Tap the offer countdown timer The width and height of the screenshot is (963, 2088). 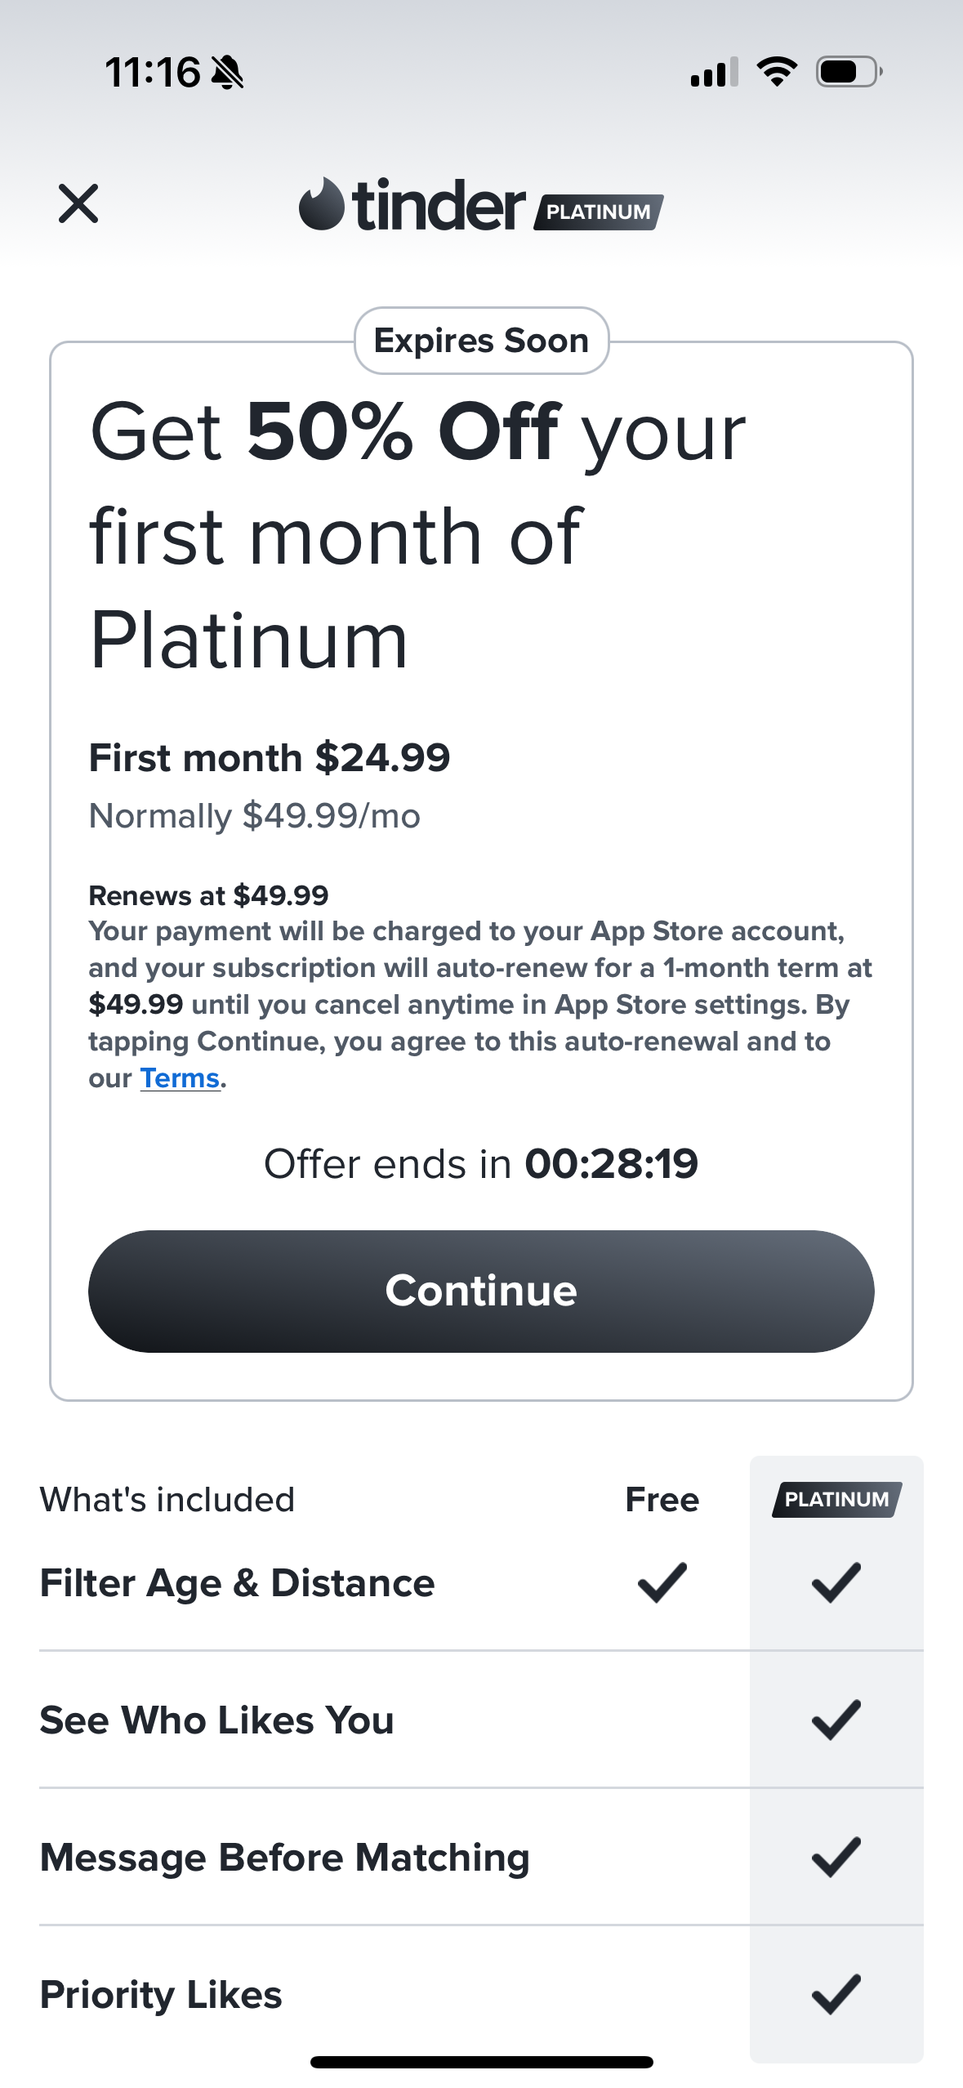(611, 1163)
